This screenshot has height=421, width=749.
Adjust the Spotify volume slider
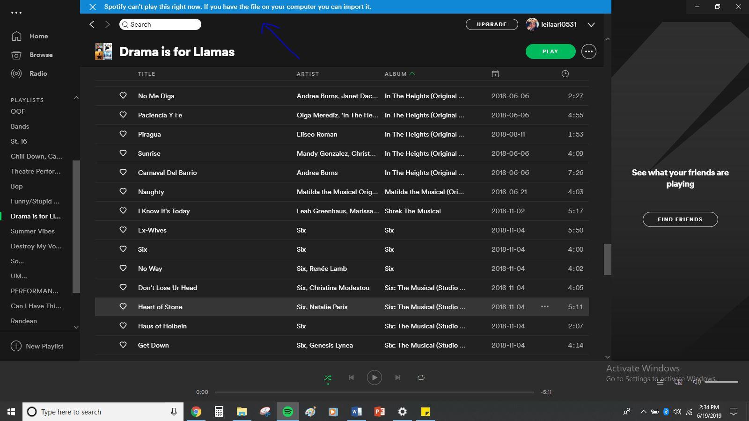point(721,382)
